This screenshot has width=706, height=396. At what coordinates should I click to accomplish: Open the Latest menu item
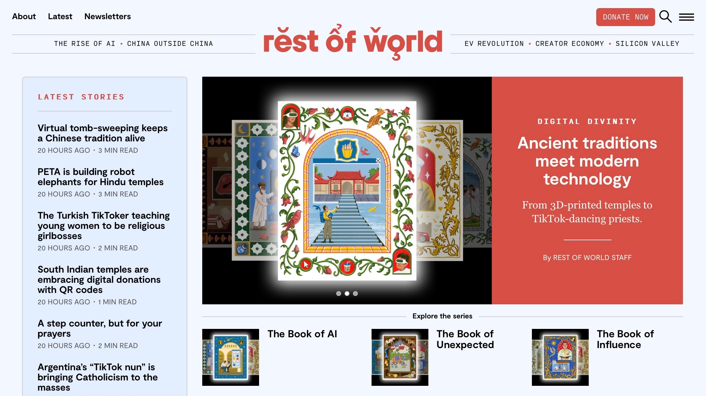click(x=60, y=16)
